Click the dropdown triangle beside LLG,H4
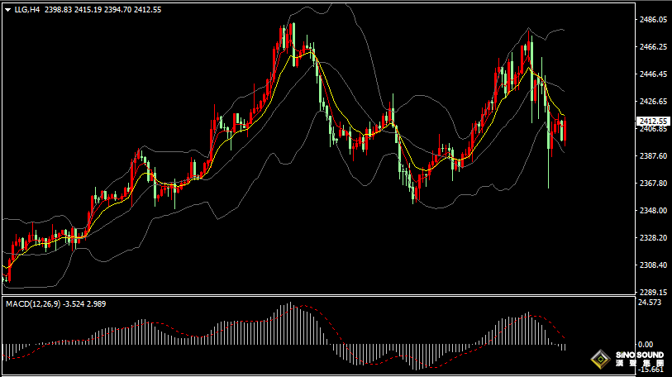This screenshot has width=672, height=377. (7, 11)
